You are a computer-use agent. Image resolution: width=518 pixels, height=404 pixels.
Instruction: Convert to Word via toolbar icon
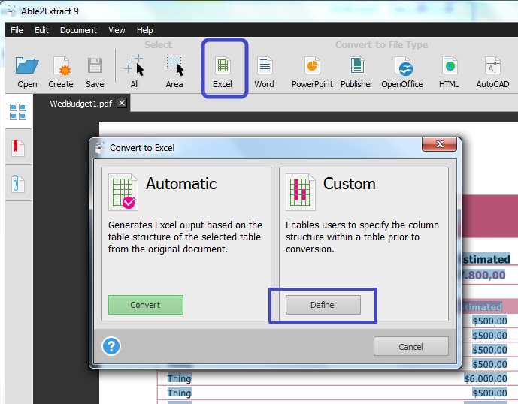(264, 72)
